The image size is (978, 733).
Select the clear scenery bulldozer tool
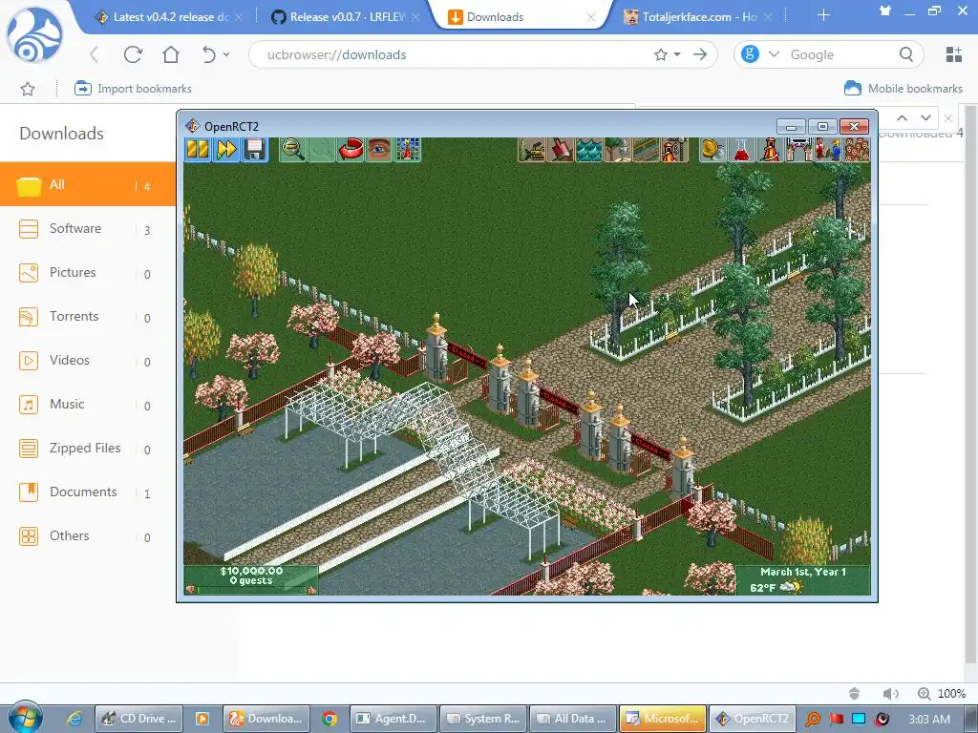pos(533,150)
